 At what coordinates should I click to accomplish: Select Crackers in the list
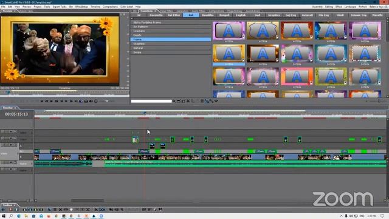[x=170, y=31]
